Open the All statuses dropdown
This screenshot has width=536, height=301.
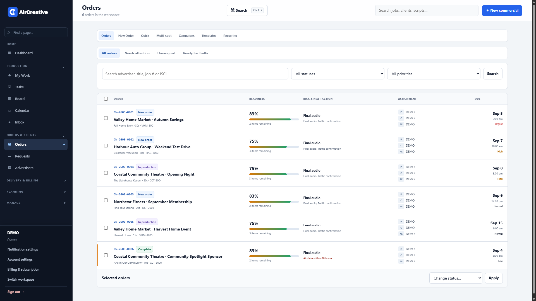tap(338, 74)
